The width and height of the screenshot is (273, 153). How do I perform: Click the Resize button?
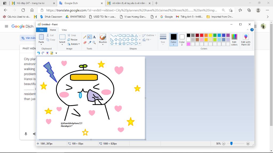click(x=73, y=40)
